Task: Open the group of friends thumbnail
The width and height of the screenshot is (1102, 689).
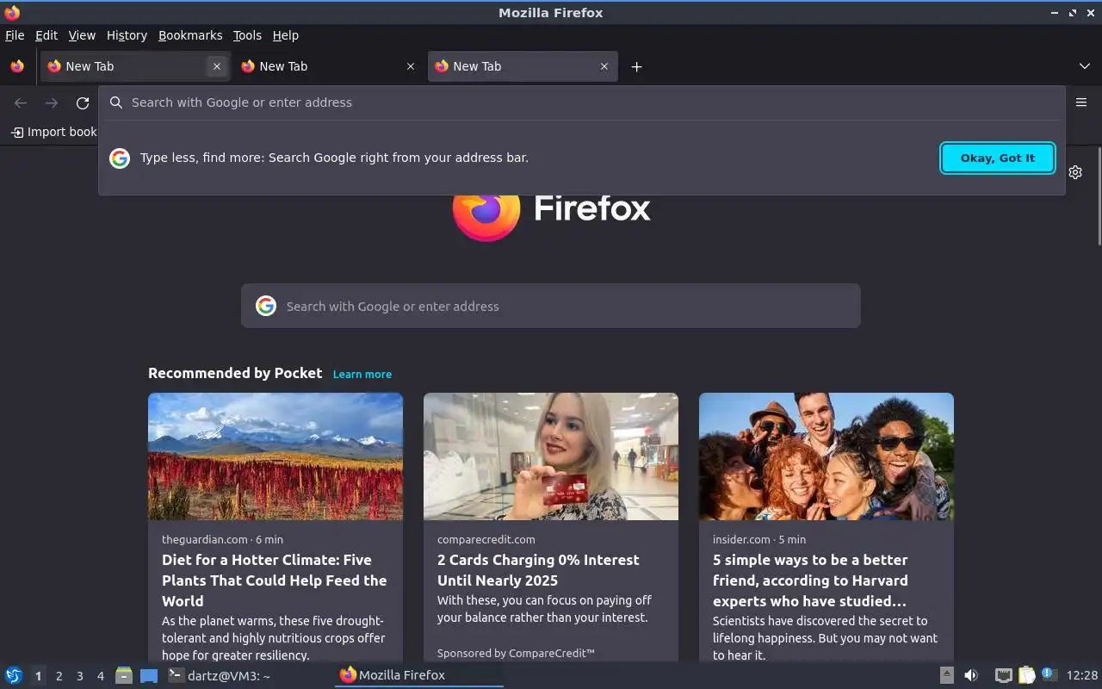Action: pos(826,456)
